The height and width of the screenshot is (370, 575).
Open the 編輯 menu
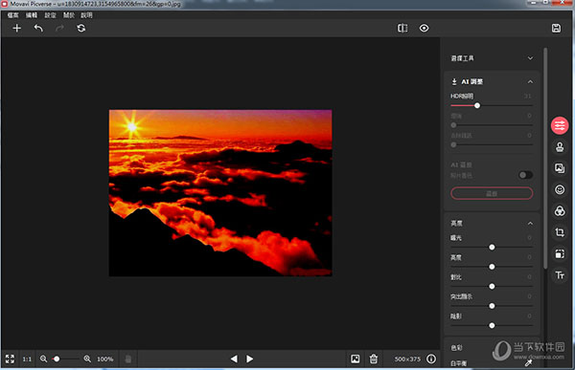[x=32, y=15]
